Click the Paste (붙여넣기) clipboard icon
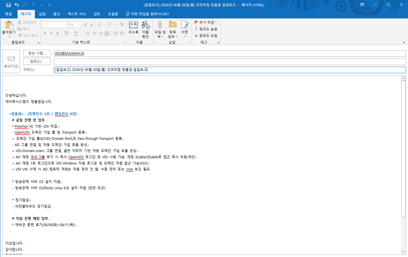Viewport: 408px width, 257px height. tap(9, 27)
